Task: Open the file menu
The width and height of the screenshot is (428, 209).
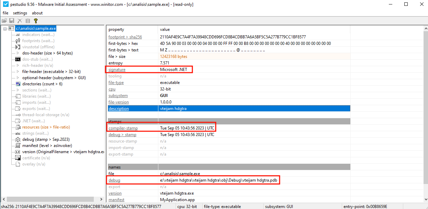Action: click(5, 13)
